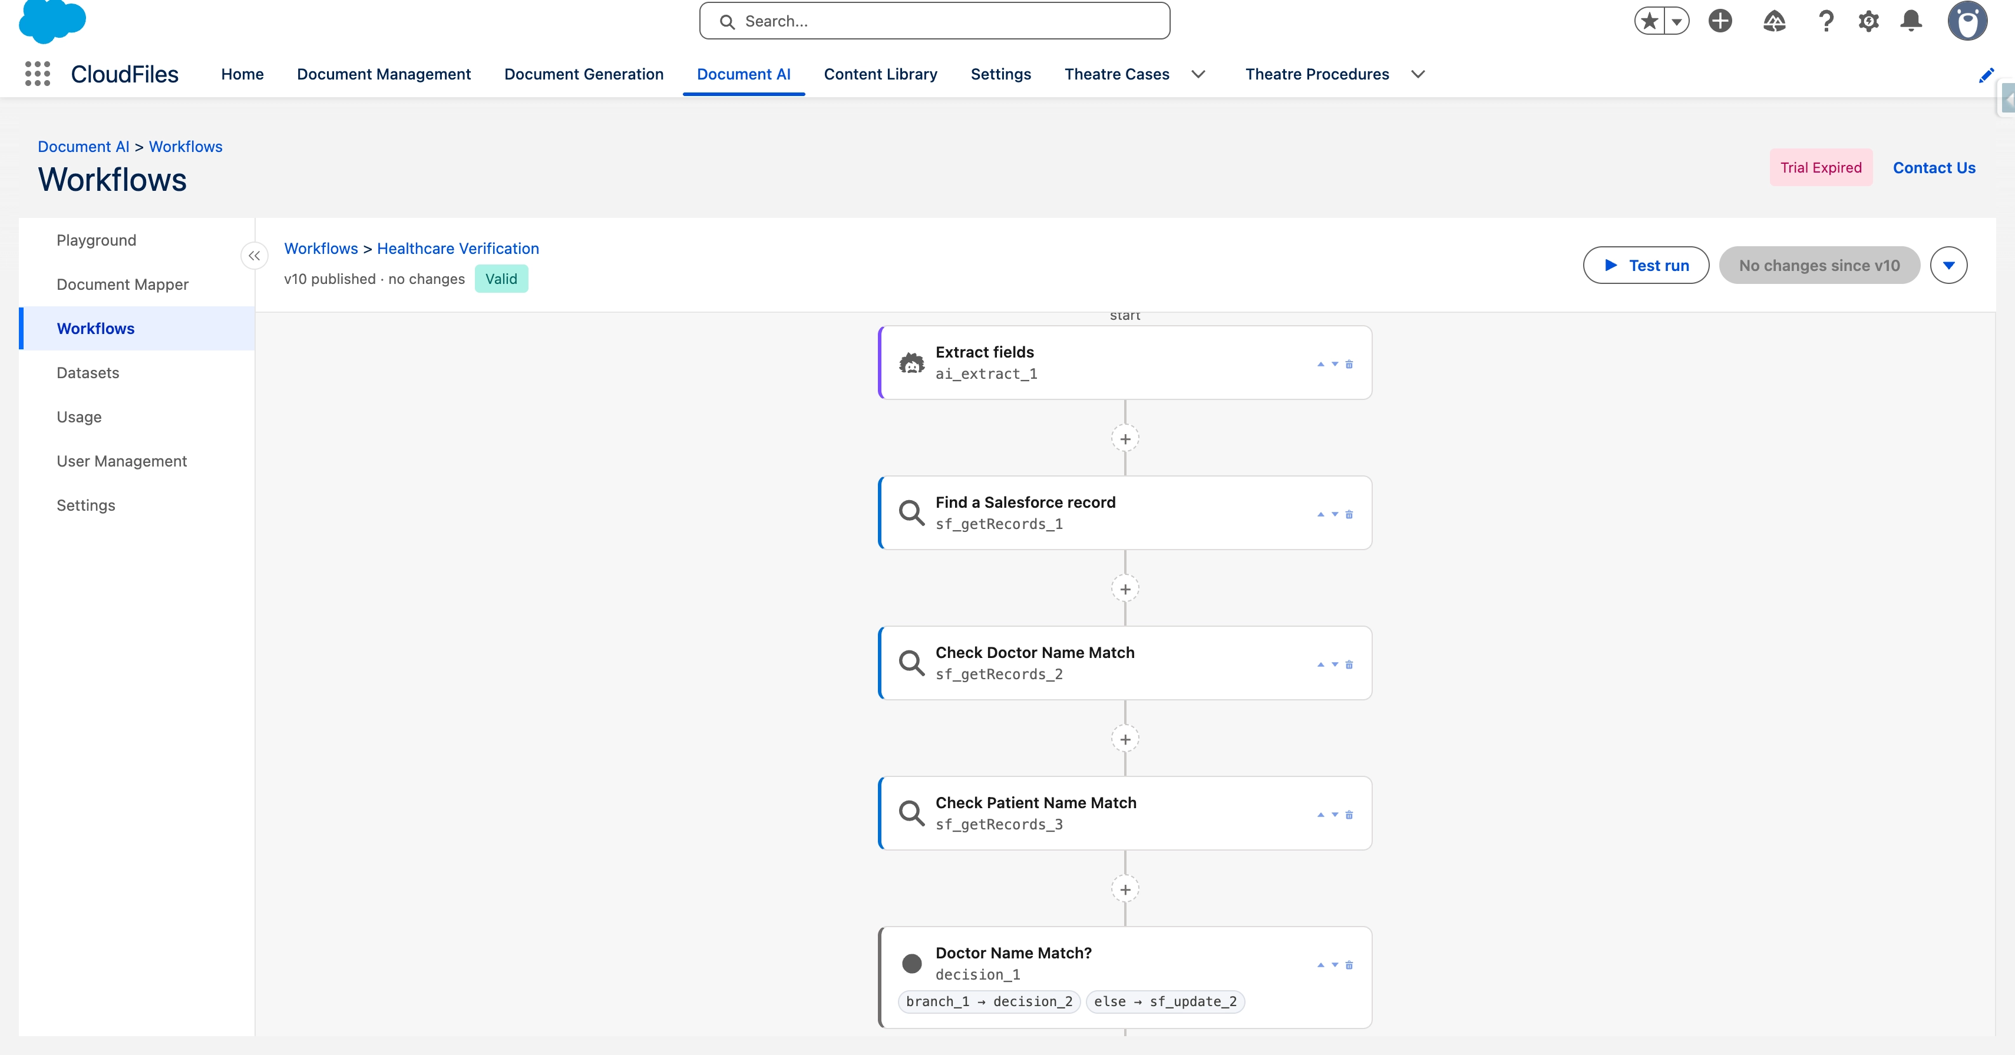The image size is (2015, 1055).
Task: Move Find a Salesforce record step down
Action: pyautogui.click(x=1334, y=514)
